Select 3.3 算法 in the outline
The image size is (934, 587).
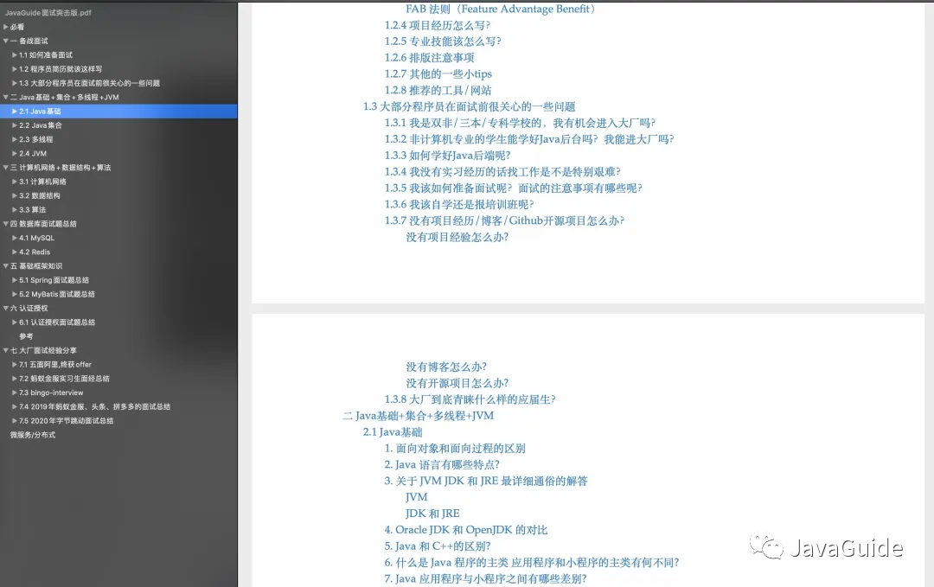tap(32, 210)
